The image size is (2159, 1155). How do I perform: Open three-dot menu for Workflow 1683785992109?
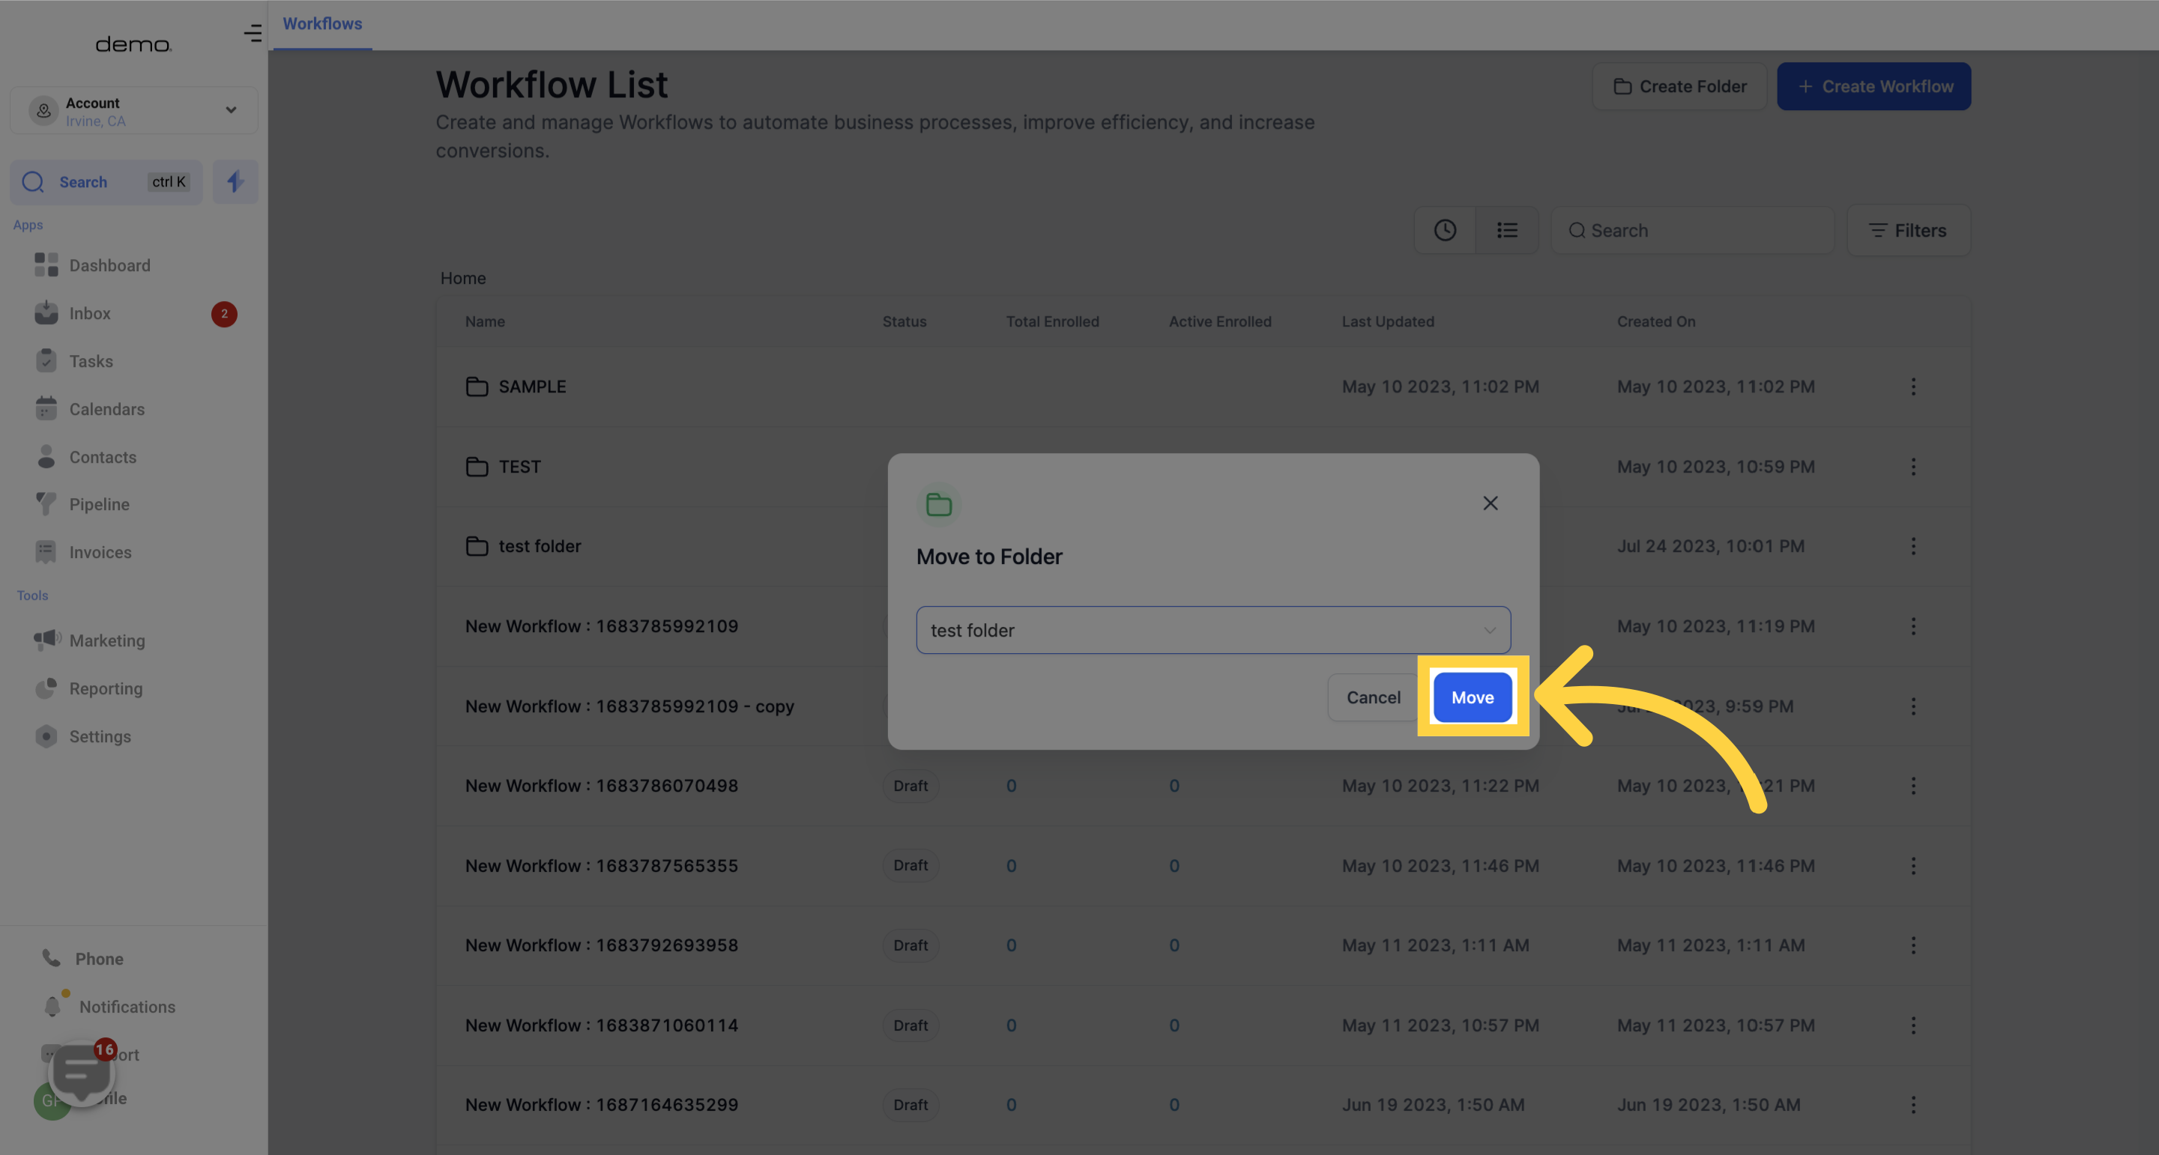[1912, 626]
